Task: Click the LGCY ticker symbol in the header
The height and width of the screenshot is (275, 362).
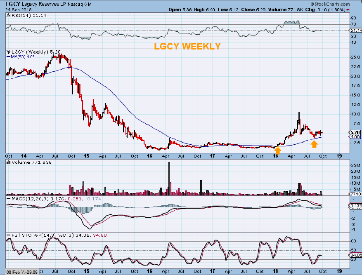Action: (x=13, y=4)
